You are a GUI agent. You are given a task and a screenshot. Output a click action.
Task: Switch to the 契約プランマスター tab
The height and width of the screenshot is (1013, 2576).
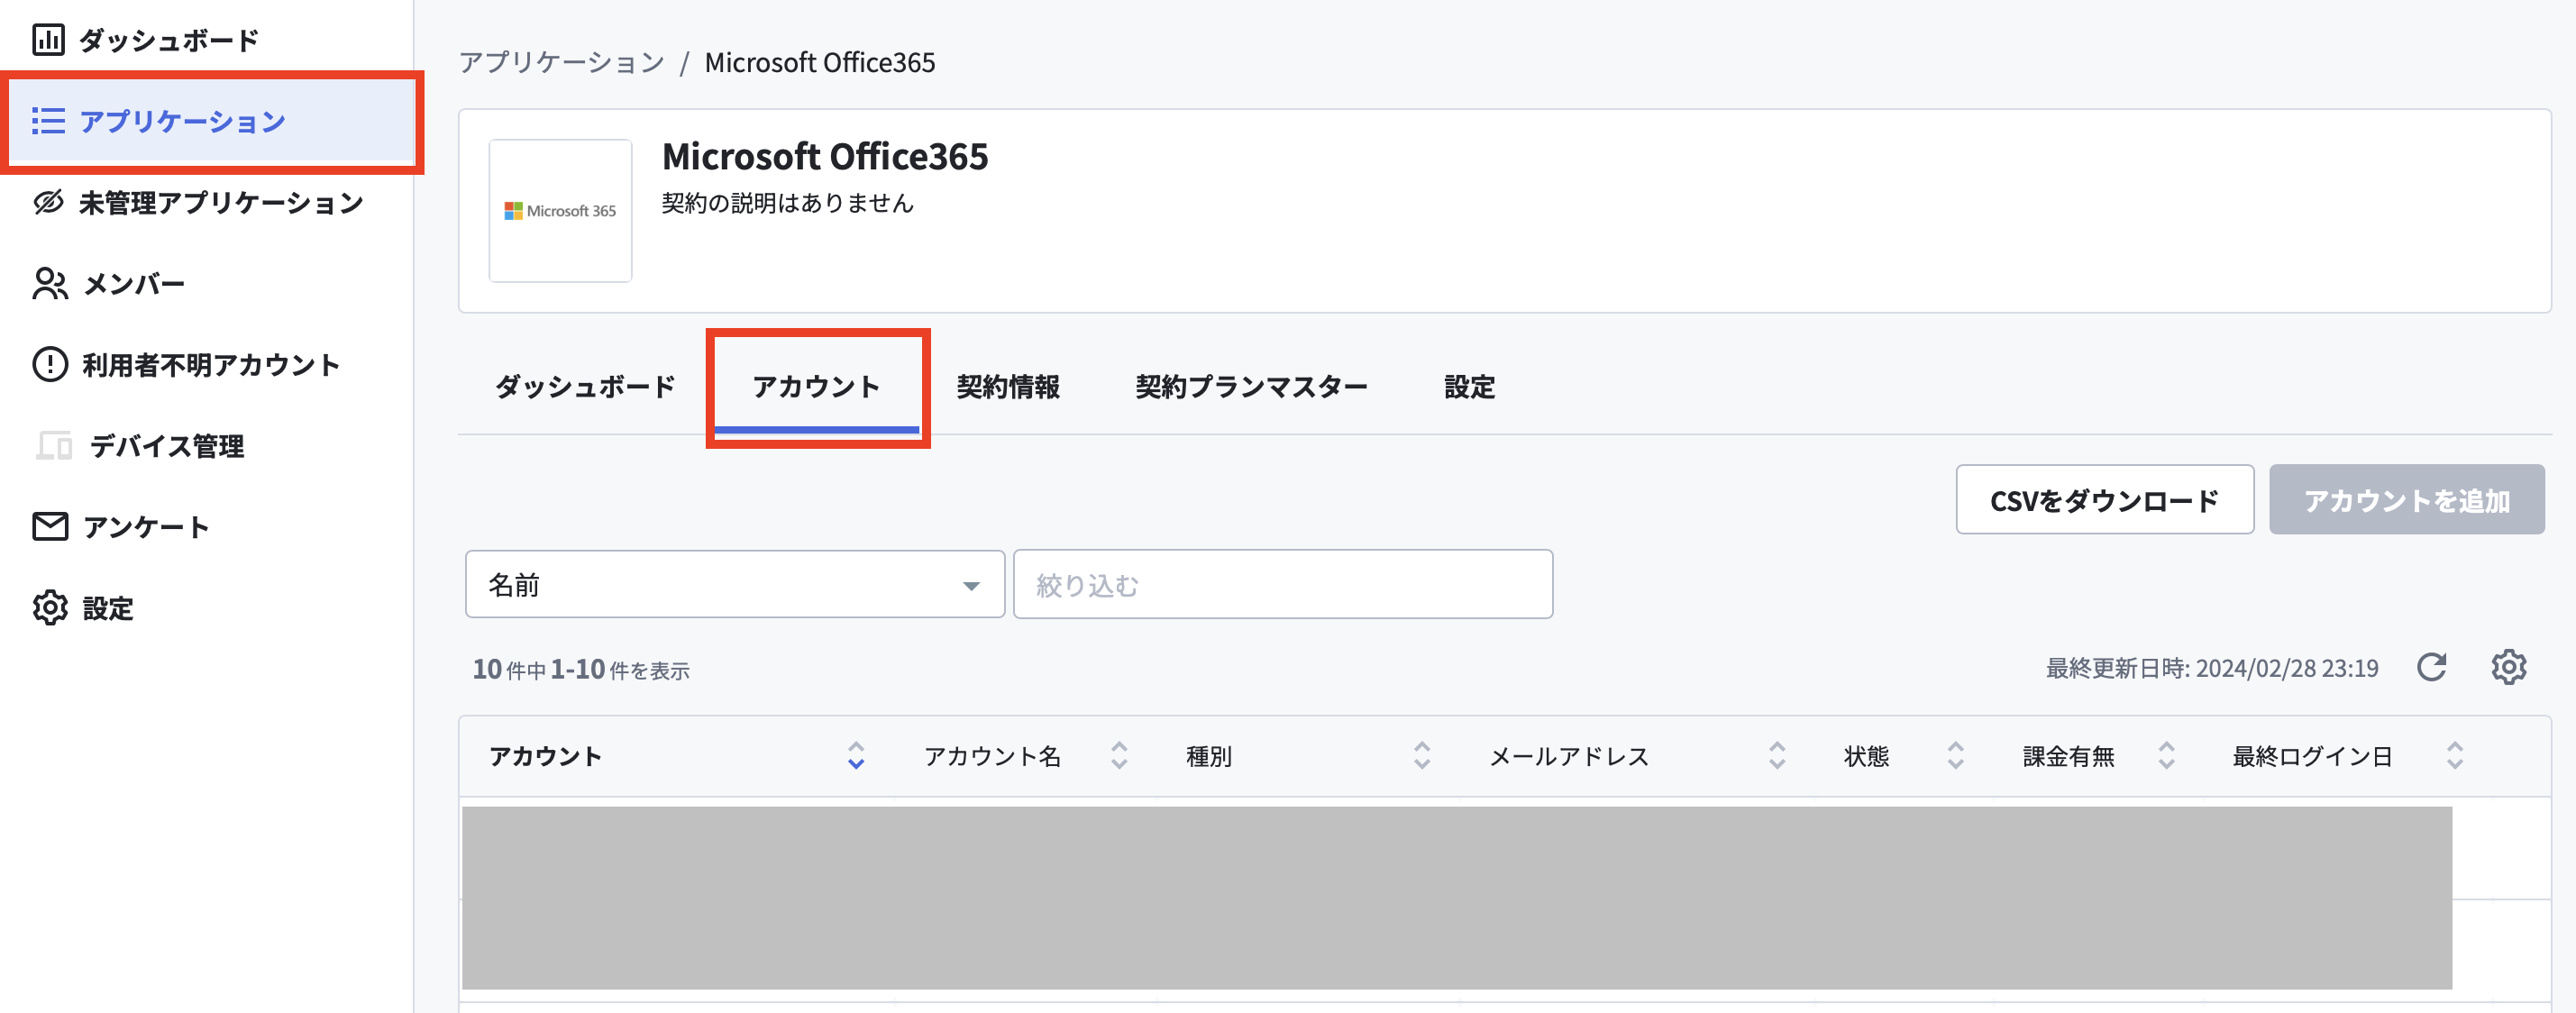(x=1251, y=387)
